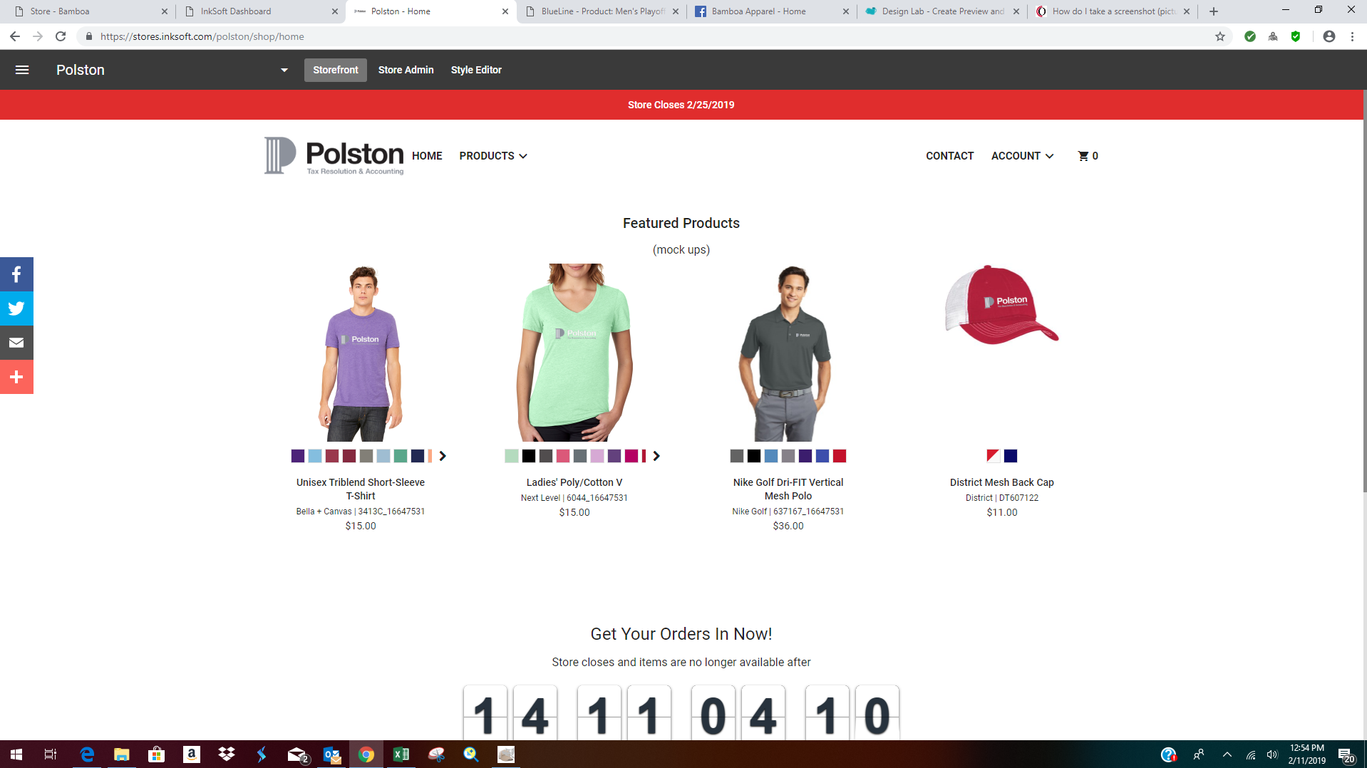Go to the CONTACT page

point(949,156)
